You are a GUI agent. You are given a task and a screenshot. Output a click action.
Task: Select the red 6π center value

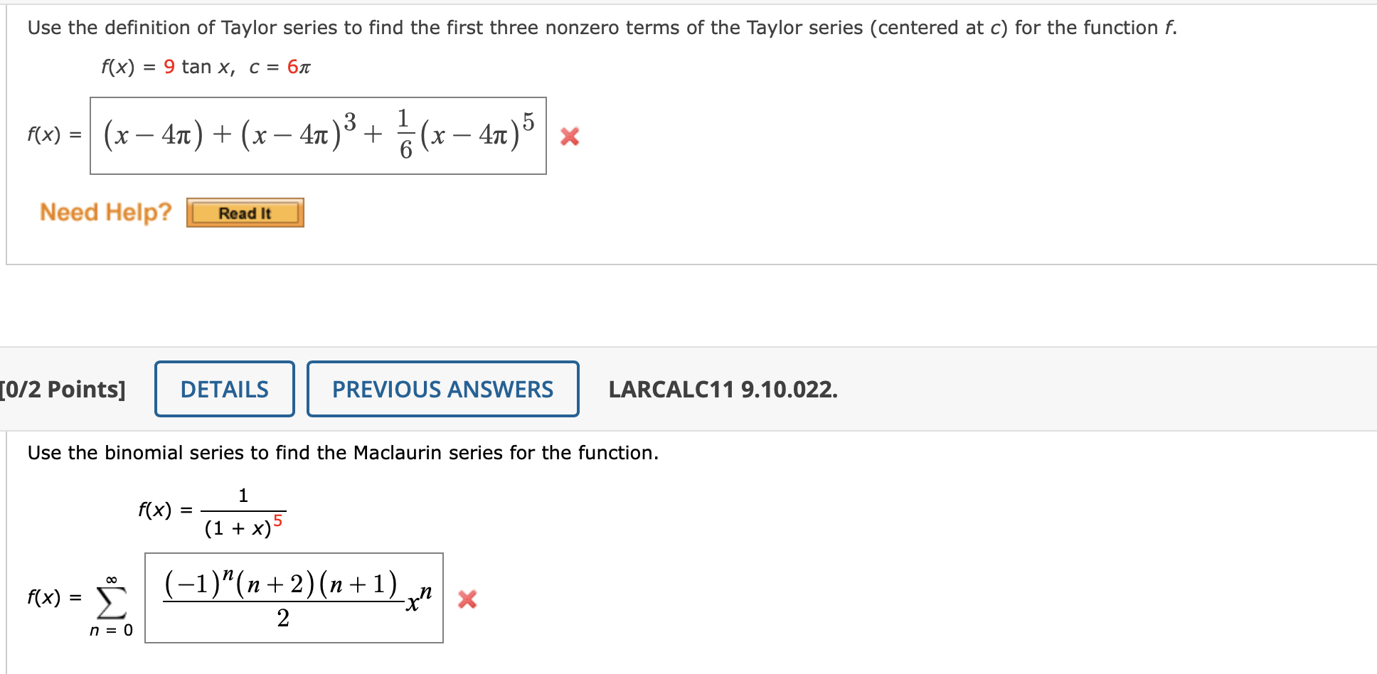(297, 66)
